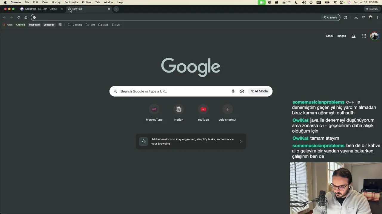Close the About the REST API tab
The width and height of the screenshot is (382, 214).
[x=62, y=9]
